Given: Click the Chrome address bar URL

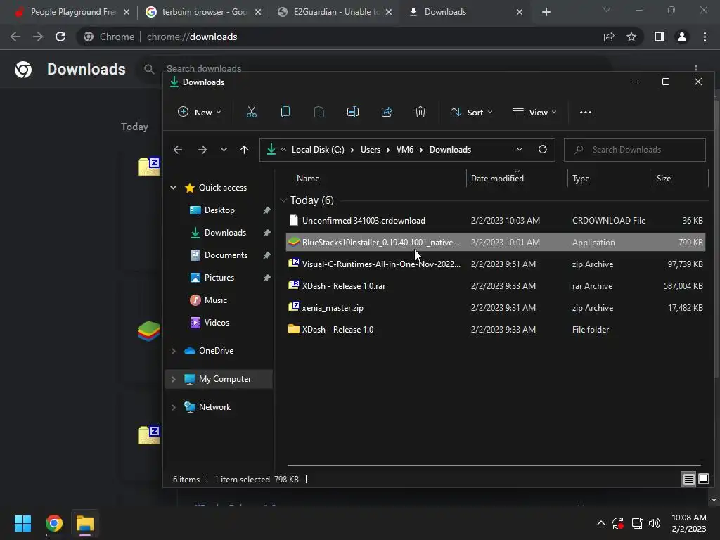Looking at the screenshot, I should pos(192,37).
